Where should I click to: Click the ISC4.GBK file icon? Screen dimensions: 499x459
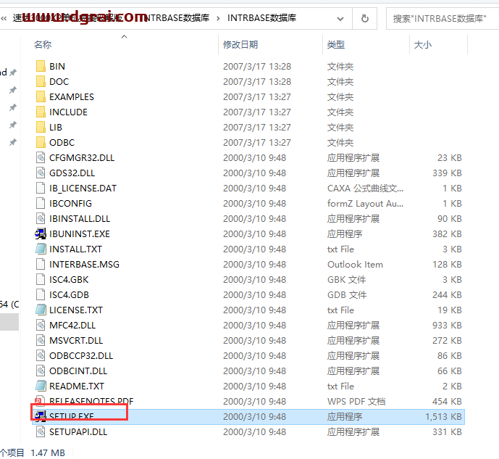[x=41, y=280]
